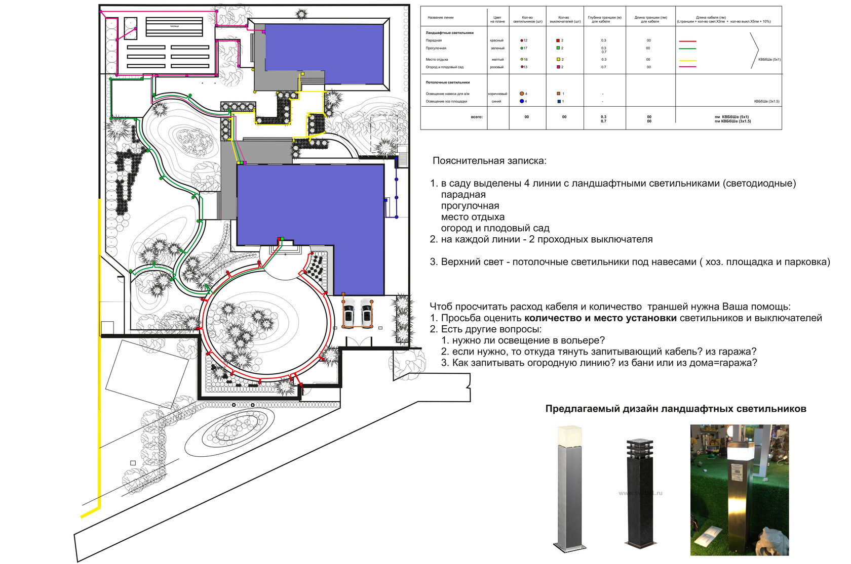Click the blue circle marker for utility yard lighting

(522, 101)
